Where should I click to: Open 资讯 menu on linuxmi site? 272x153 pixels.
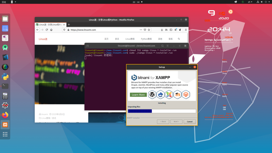coord(117,39)
